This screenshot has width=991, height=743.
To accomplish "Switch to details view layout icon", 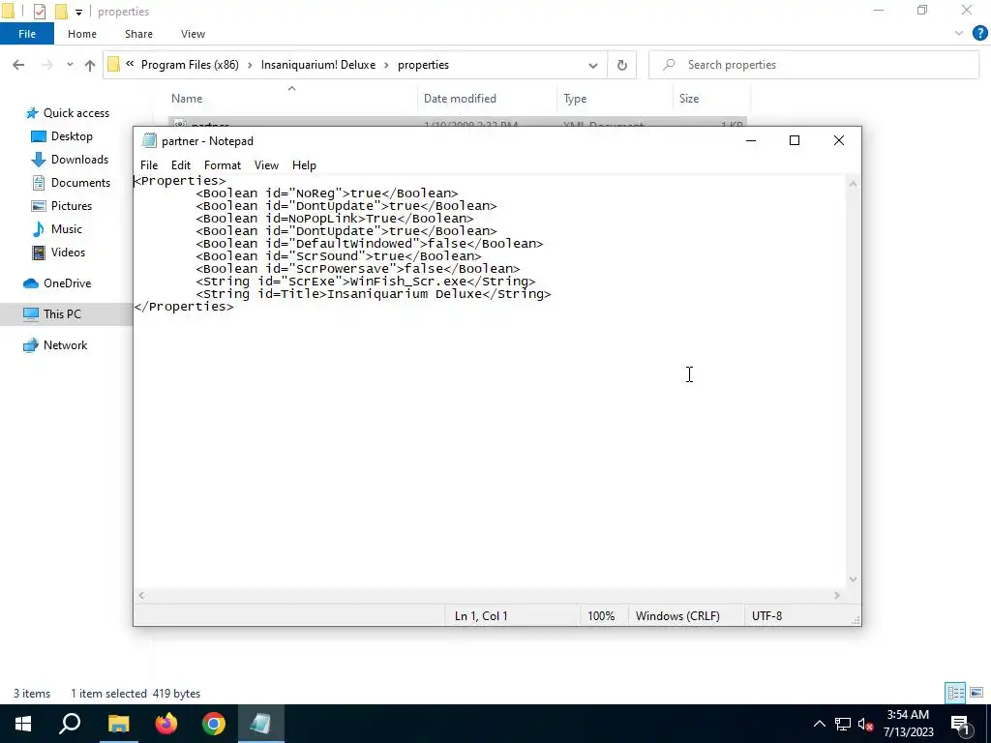I will [955, 693].
